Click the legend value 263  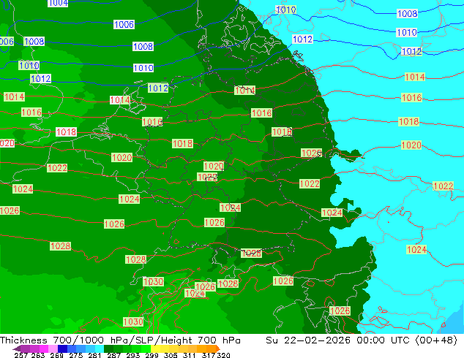point(38,355)
